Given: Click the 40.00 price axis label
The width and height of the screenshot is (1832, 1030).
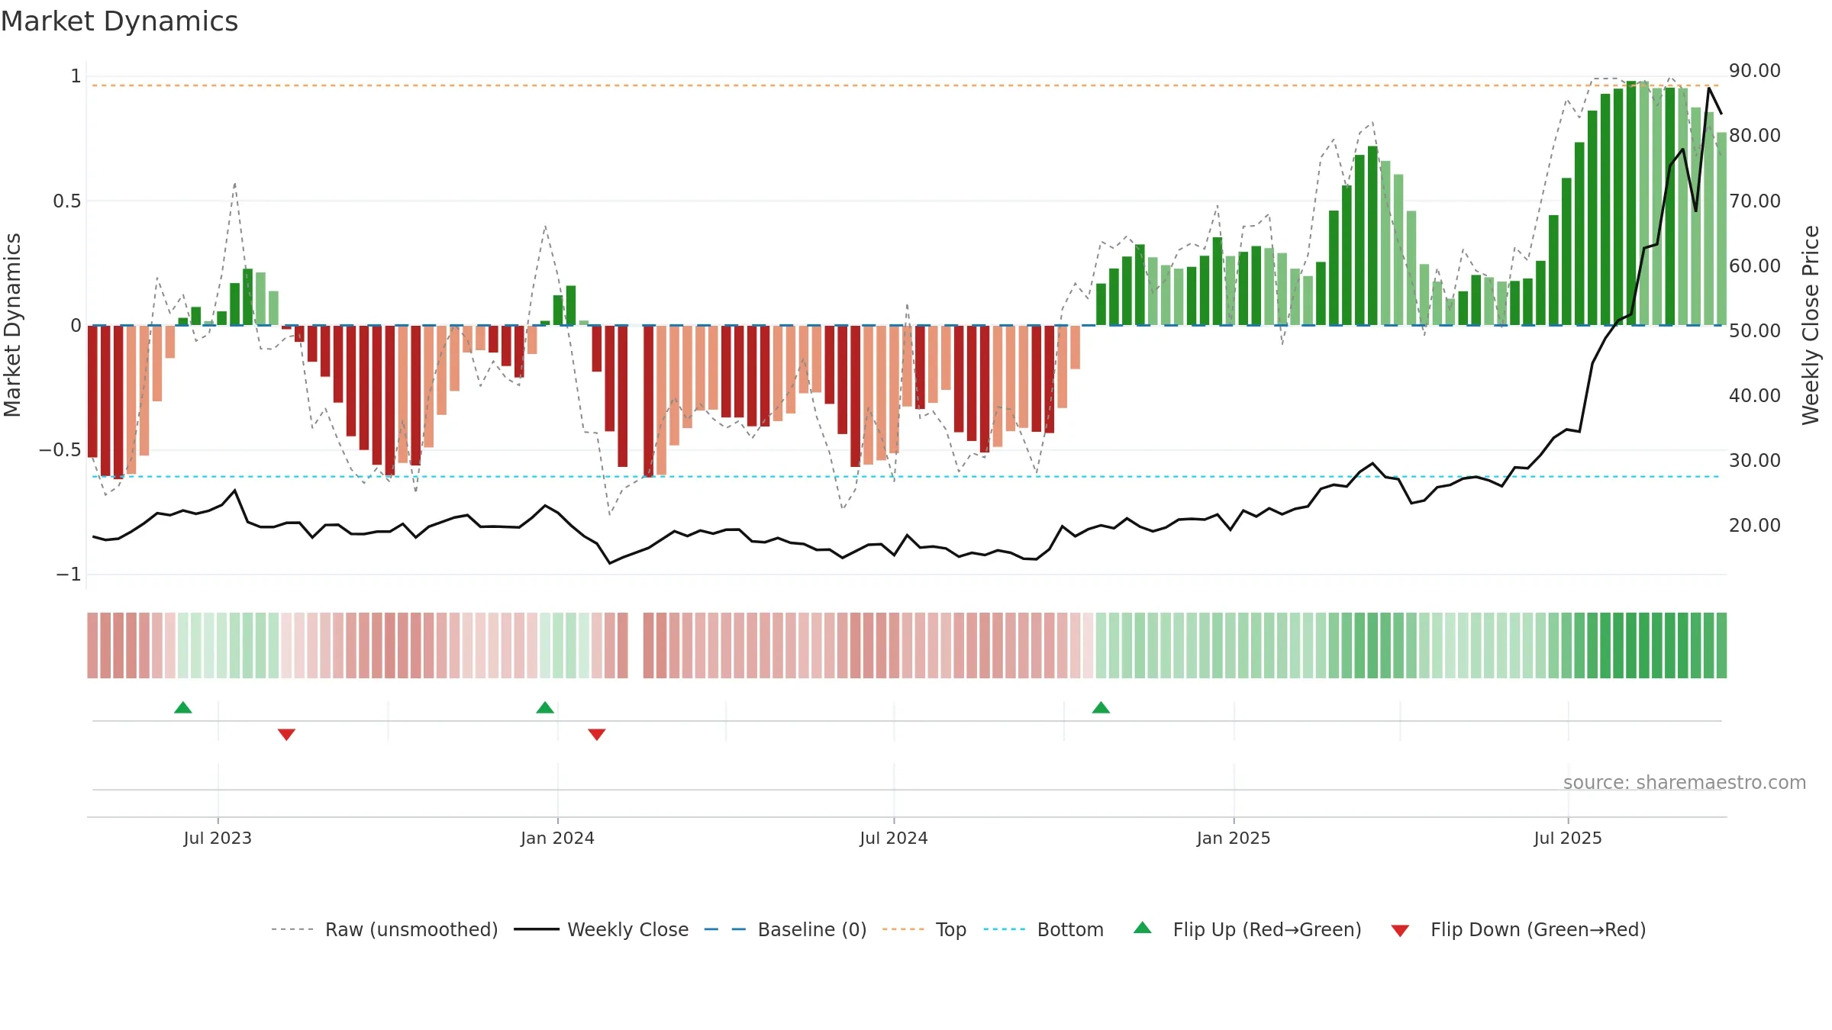Looking at the screenshot, I should click(x=1755, y=396).
